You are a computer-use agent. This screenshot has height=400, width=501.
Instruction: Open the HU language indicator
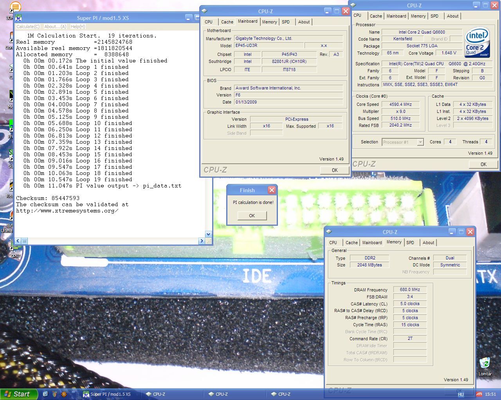tap(461, 394)
